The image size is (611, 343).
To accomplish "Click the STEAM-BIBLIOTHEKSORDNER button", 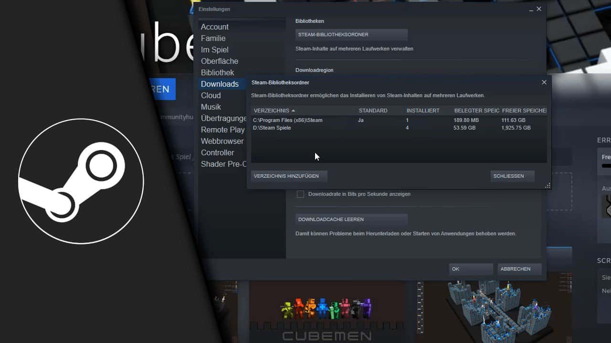I will pos(351,35).
